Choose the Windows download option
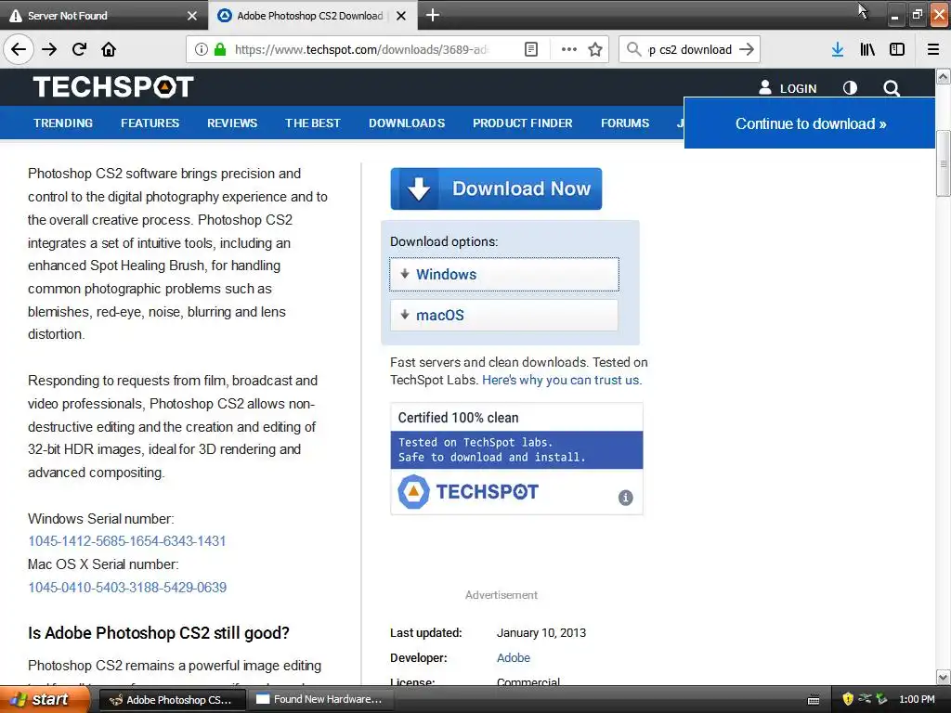This screenshot has width=951, height=713. point(504,274)
